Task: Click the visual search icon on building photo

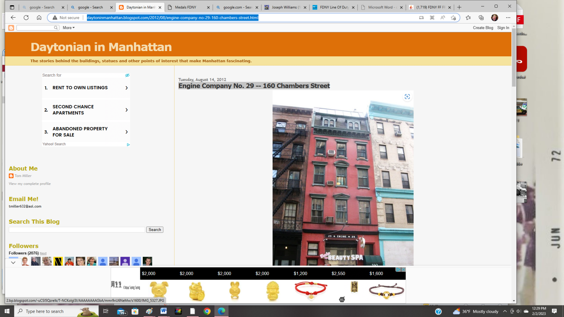Action: (x=407, y=97)
